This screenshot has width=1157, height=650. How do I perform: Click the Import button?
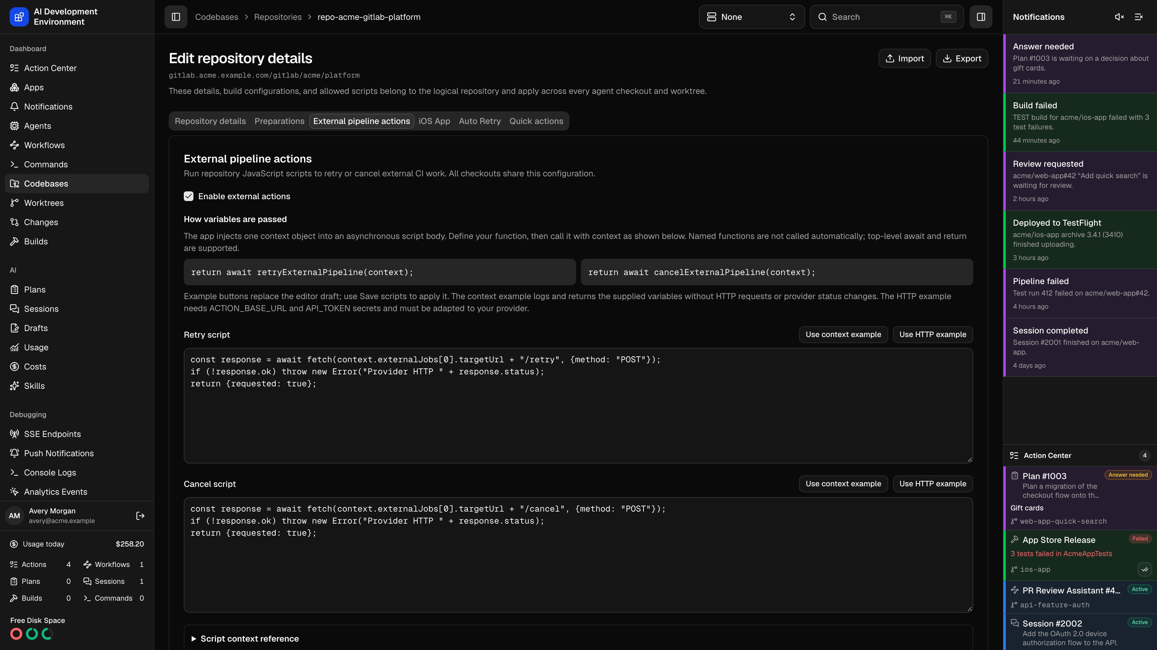[905, 58]
